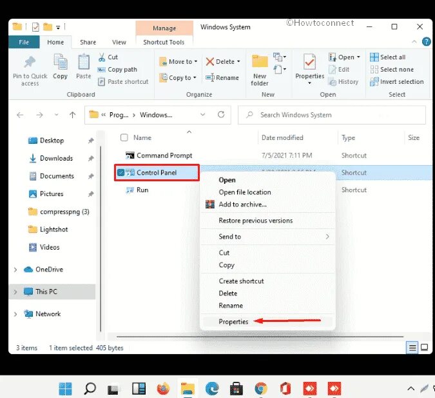Image resolution: width=435 pixels, height=398 pixels.
Task: Click the Rename ribbon button
Action: pyautogui.click(x=222, y=78)
